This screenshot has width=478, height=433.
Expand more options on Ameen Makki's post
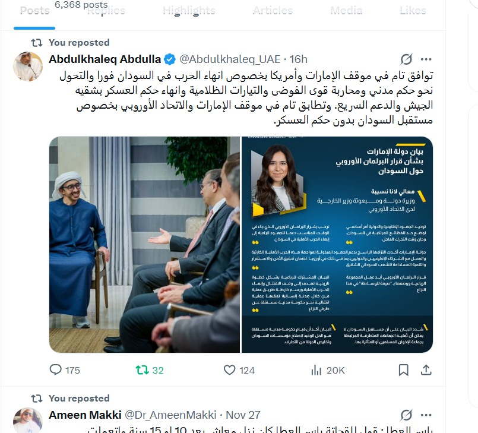[426, 415]
